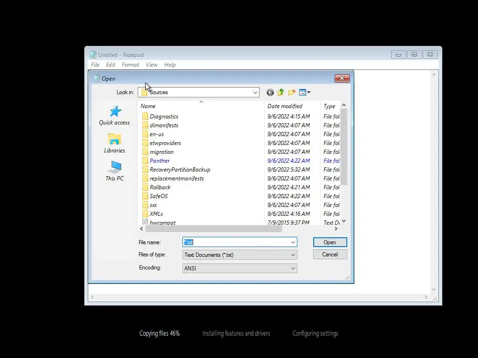The width and height of the screenshot is (478, 358).
Task: Open the View Menu icon dropdown
Action: tap(304, 92)
